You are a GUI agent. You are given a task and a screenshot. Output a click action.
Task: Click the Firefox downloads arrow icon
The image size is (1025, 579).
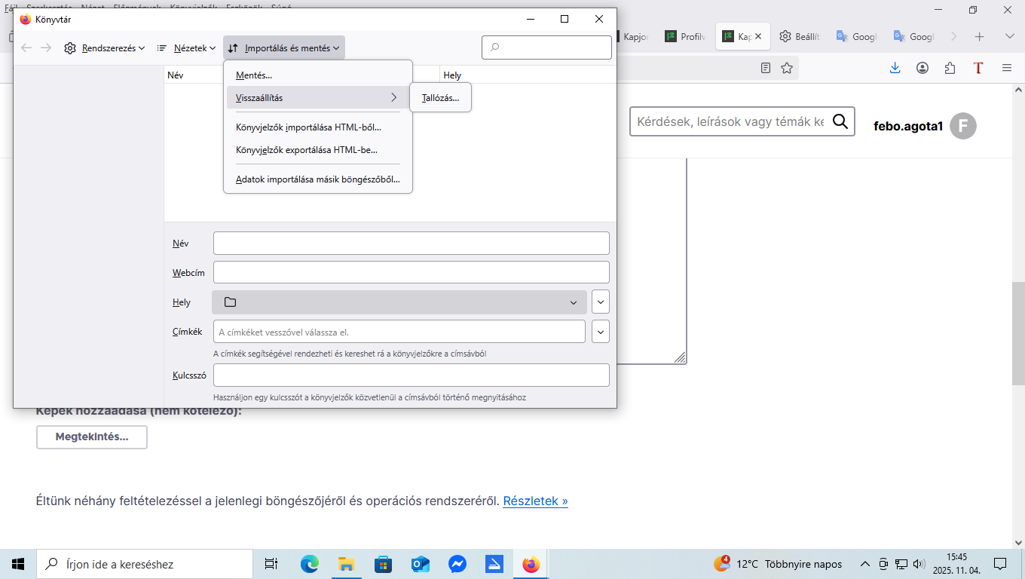click(x=895, y=68)
